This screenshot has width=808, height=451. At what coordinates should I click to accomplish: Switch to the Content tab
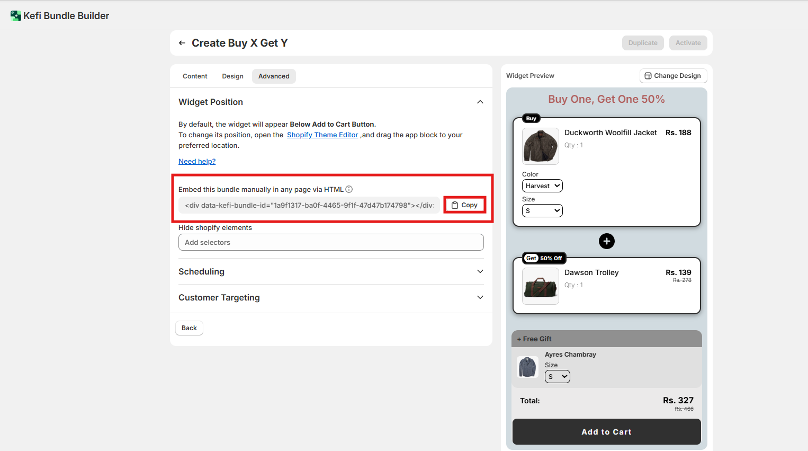click(x=195, y=76)
